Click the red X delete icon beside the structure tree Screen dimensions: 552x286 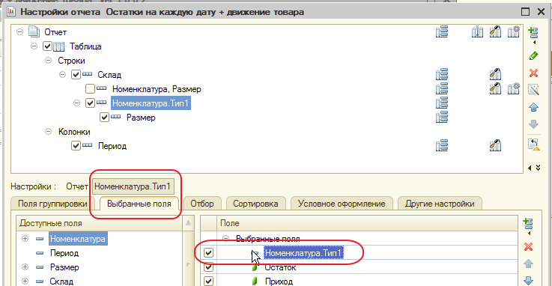click(534, 73)
